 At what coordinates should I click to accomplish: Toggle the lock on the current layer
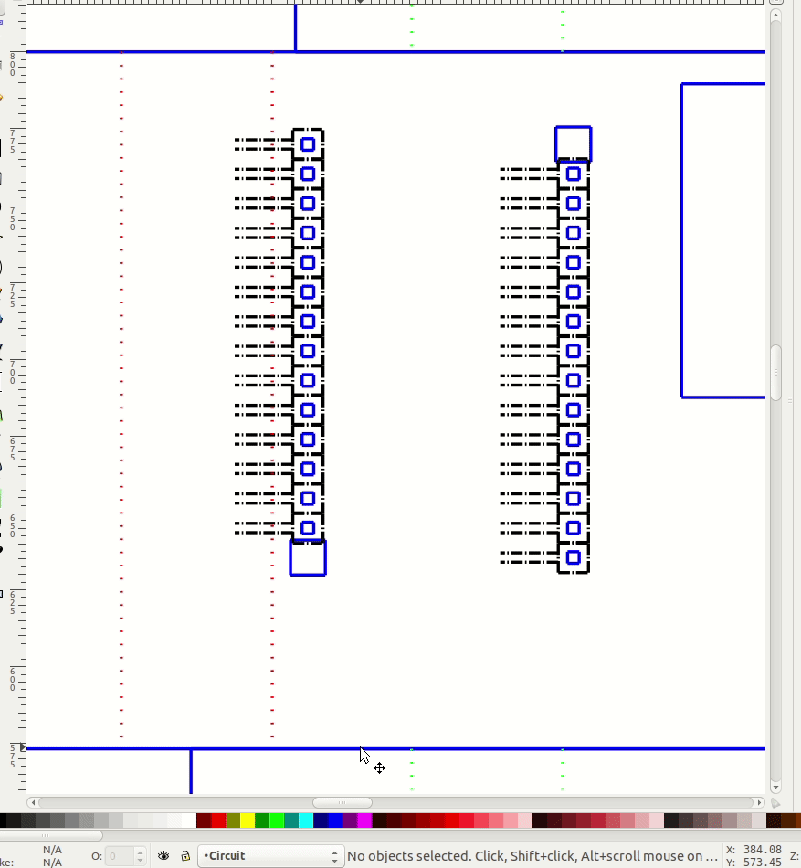click(184, 856)
